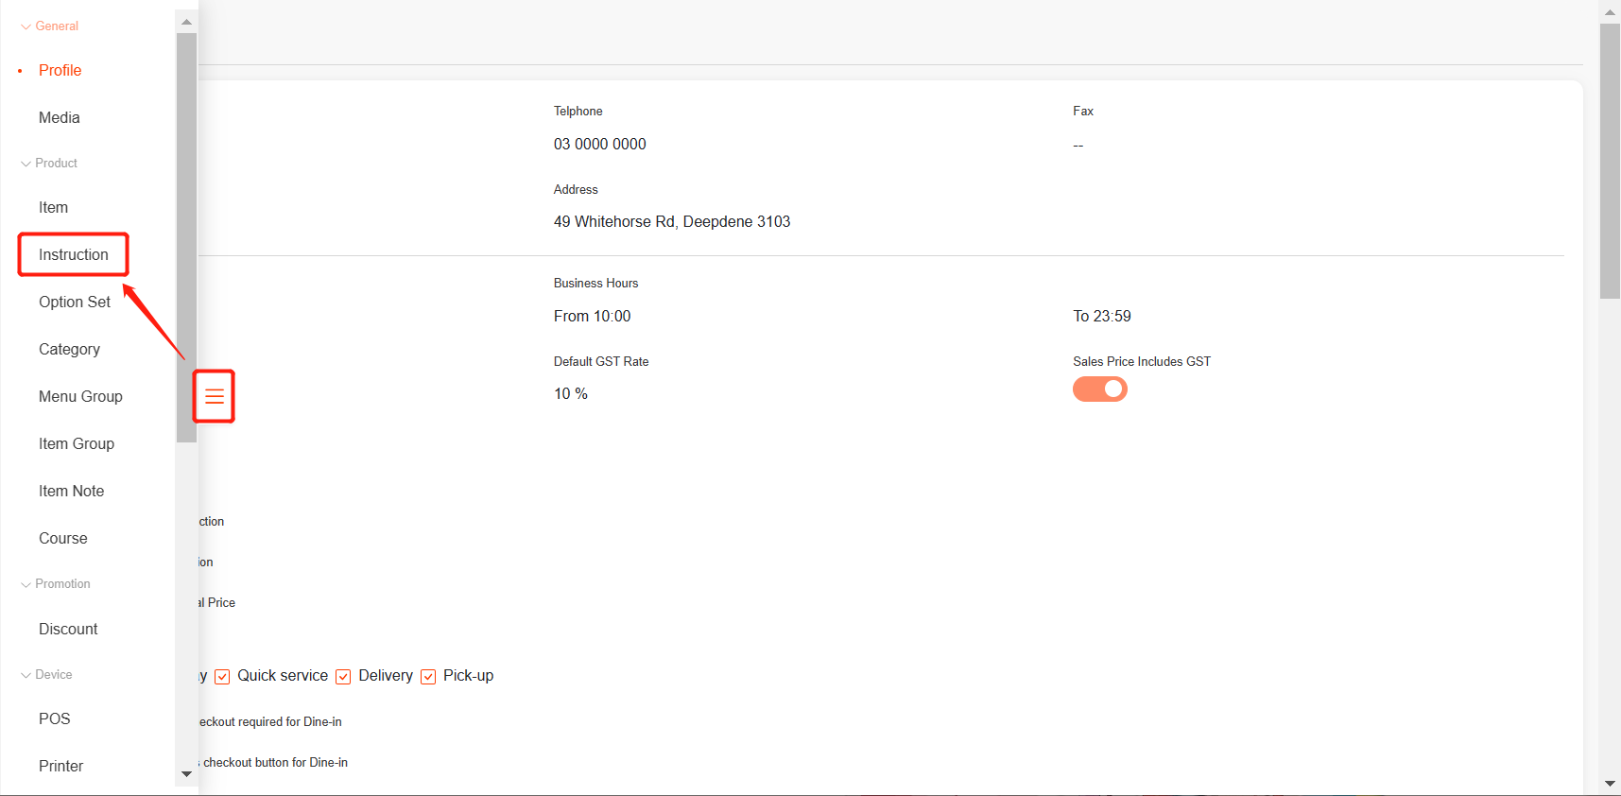Click the page scroll down arrow
This screenshot has width=1621, height=796.
click(1610, 784)
